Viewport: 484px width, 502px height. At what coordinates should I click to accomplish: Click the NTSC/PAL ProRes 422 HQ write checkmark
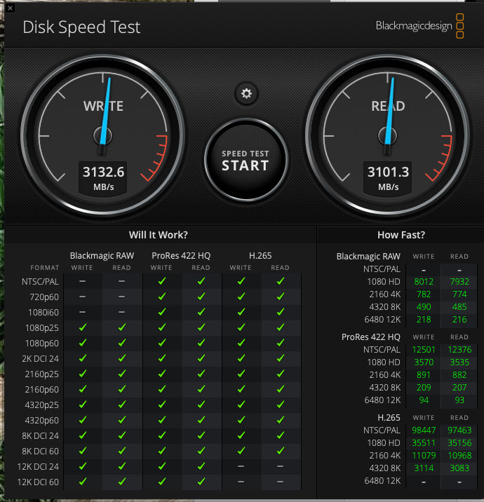162,281
